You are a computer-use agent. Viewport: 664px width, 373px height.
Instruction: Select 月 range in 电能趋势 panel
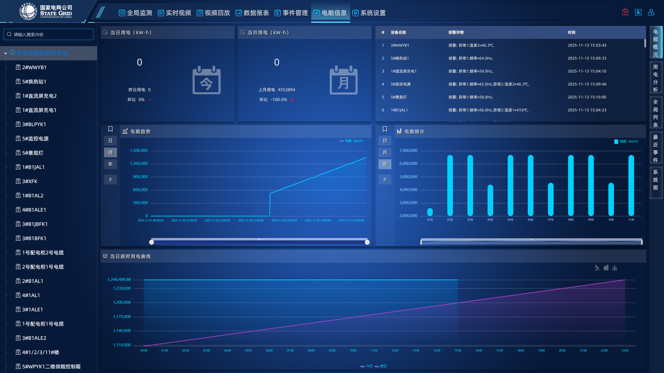click(x=110, y=153)
